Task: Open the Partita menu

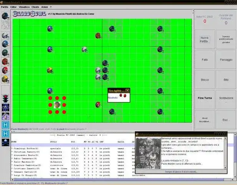Action: 5,7
